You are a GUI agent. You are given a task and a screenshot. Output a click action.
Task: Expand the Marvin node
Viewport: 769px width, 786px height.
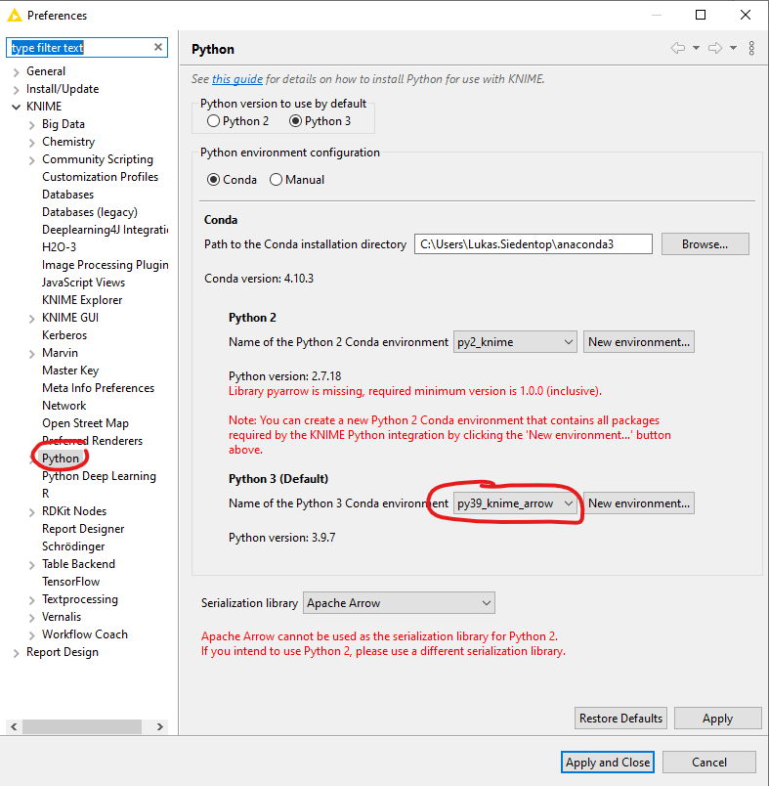point(31,353)
